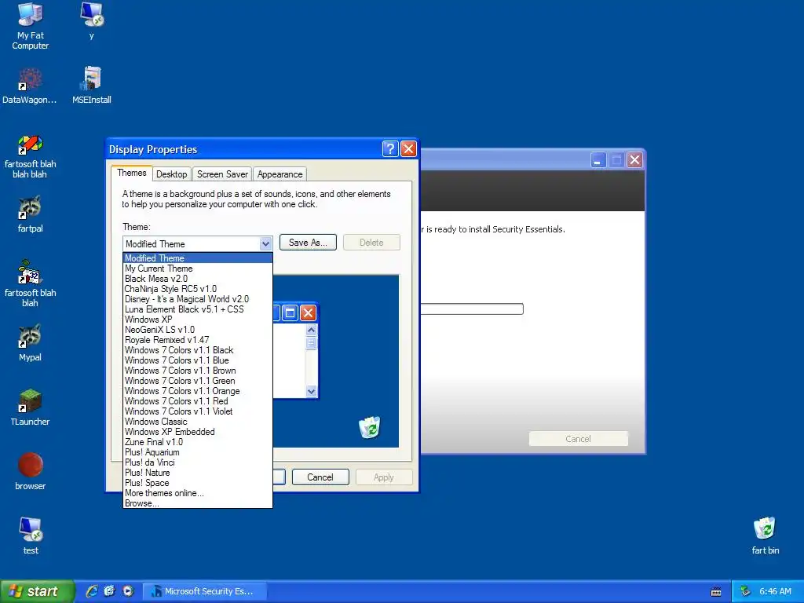
Task: Select the browser red ball icon
Action: click(x=31, y=472)
